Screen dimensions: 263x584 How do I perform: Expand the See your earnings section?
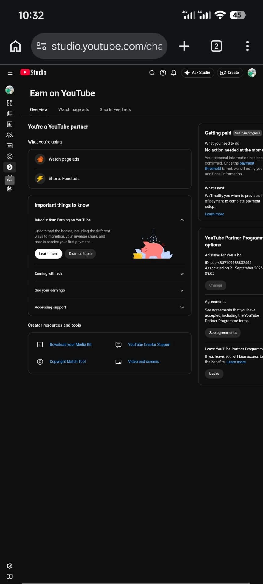(110, 290)
